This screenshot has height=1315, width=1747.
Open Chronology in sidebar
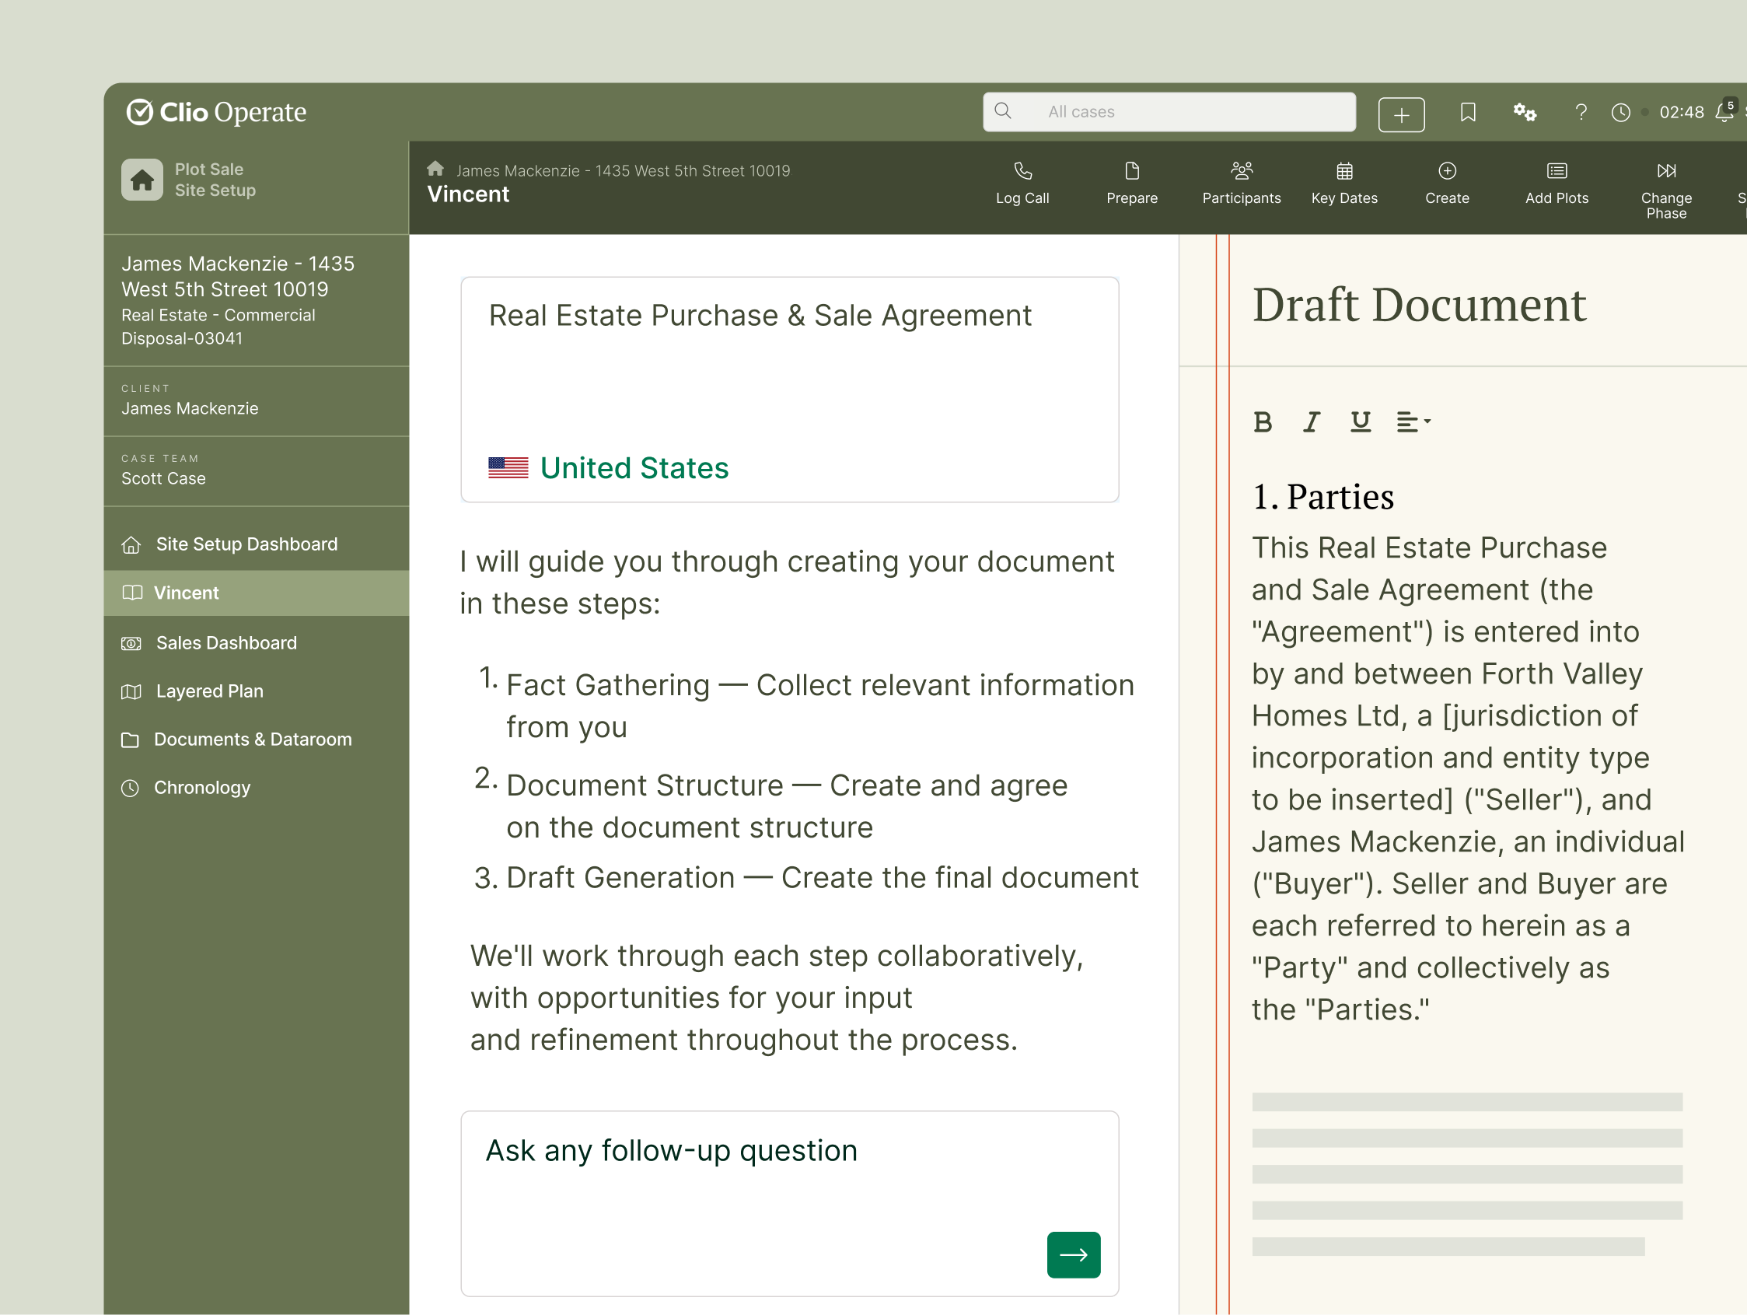pyautogui.click(x=257, y=788)
